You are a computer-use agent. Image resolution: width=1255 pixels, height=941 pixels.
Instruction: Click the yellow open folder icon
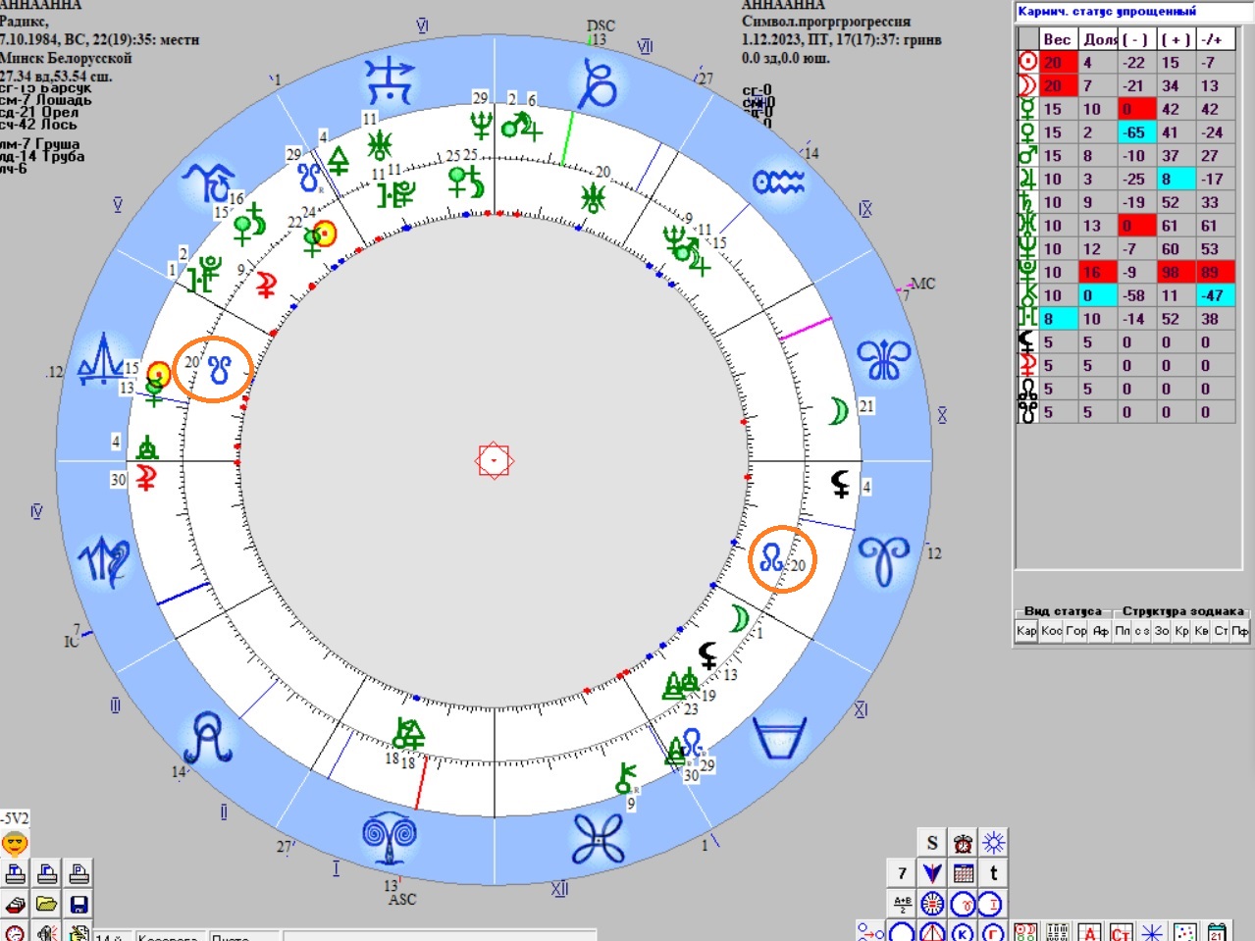47,904
